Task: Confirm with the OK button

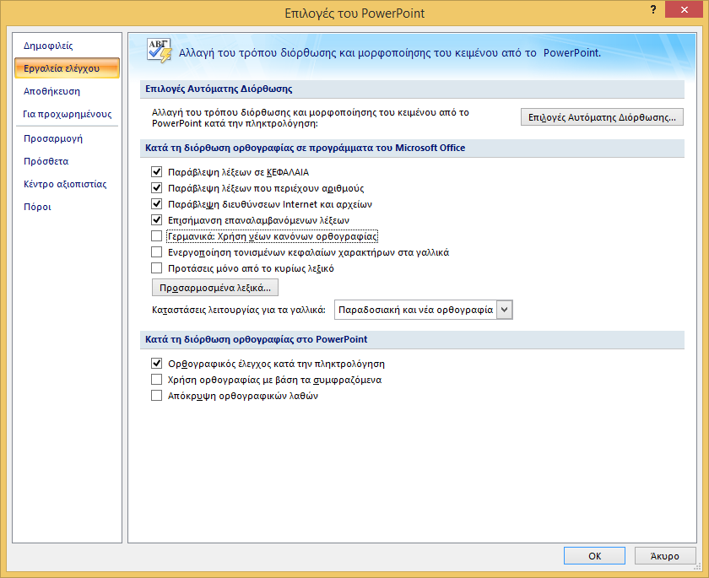Action: click(x=594, y=556)
